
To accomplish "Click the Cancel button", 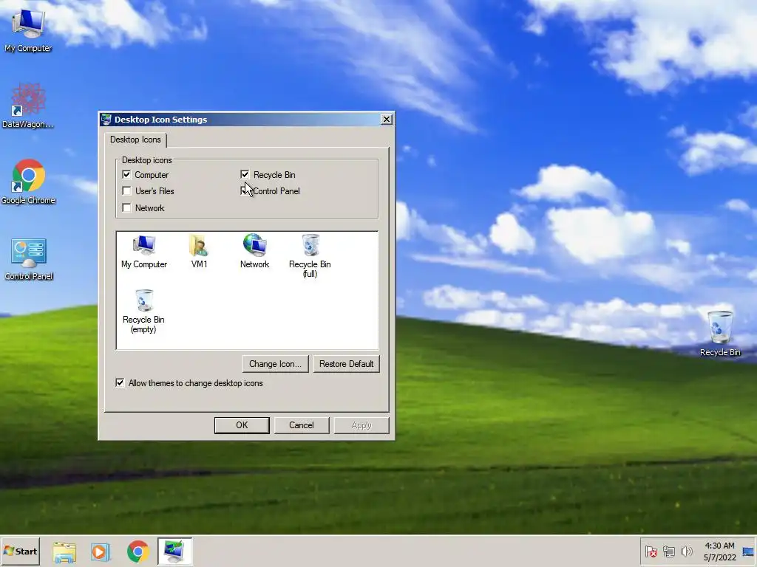I will (x=302, y=425).
